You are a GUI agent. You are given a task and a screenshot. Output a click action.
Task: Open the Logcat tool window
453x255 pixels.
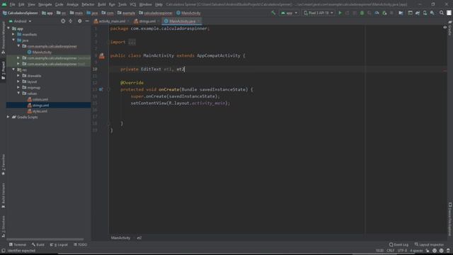click(59, 244)
